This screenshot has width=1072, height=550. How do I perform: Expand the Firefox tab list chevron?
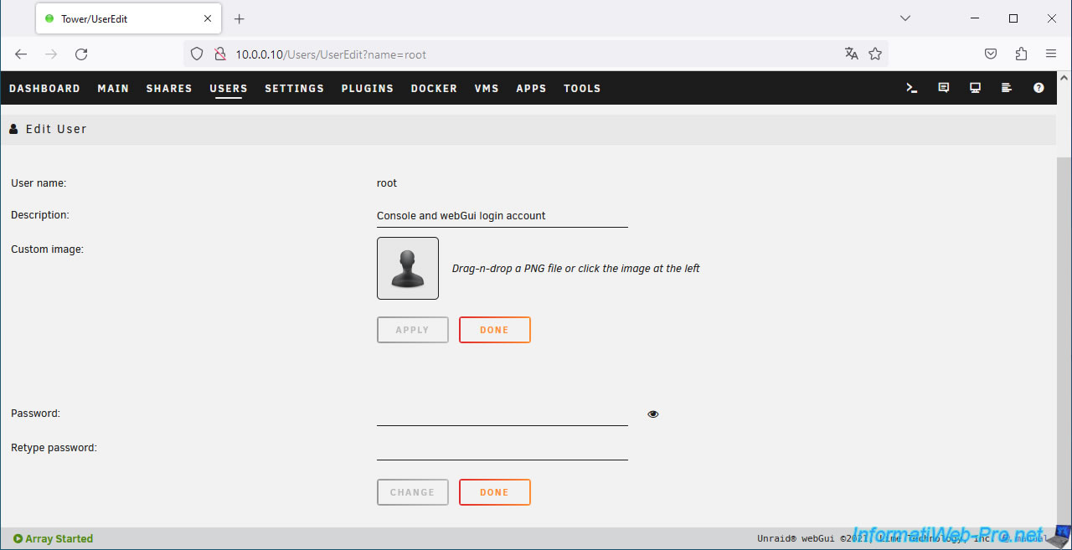[x=905, y=18]
